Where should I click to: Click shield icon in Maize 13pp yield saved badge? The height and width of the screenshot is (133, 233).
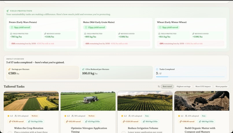click(86, 27)
